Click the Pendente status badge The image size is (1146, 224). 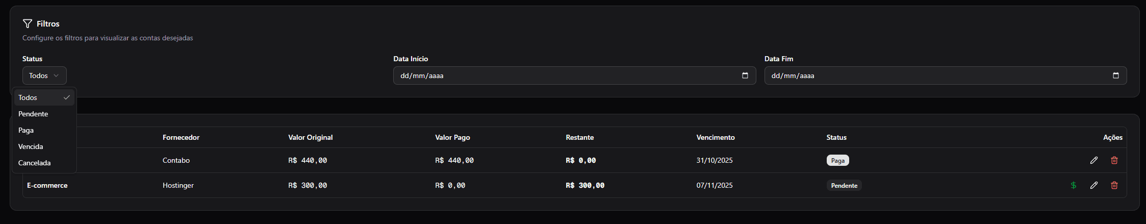pyautogui.click(x=844, y=185)
